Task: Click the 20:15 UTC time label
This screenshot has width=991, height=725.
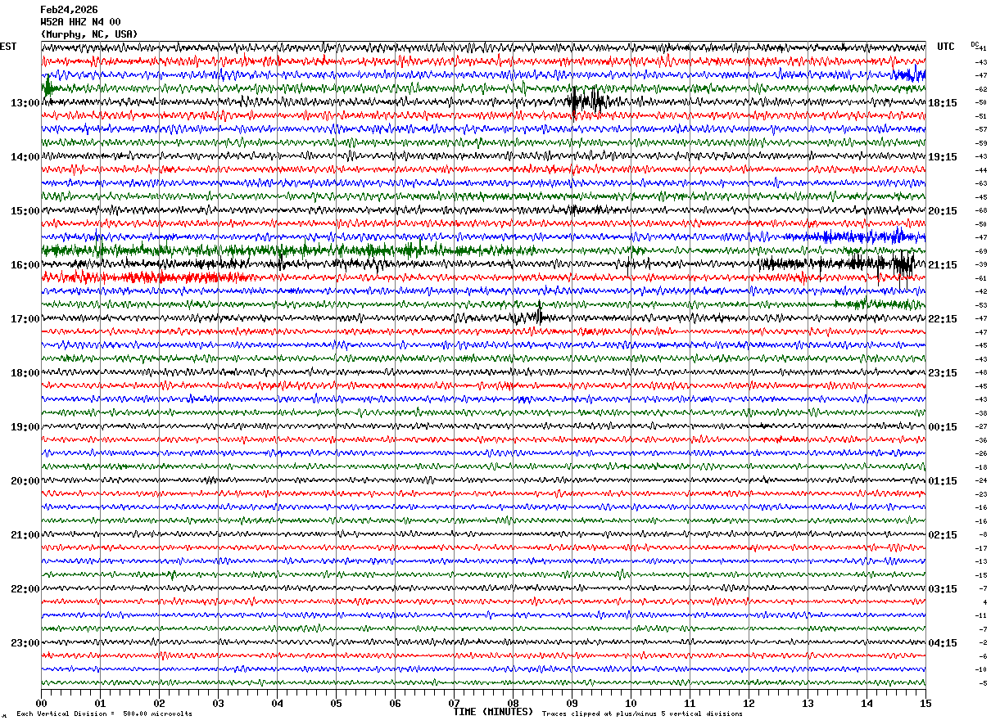Action: point(943,211)
